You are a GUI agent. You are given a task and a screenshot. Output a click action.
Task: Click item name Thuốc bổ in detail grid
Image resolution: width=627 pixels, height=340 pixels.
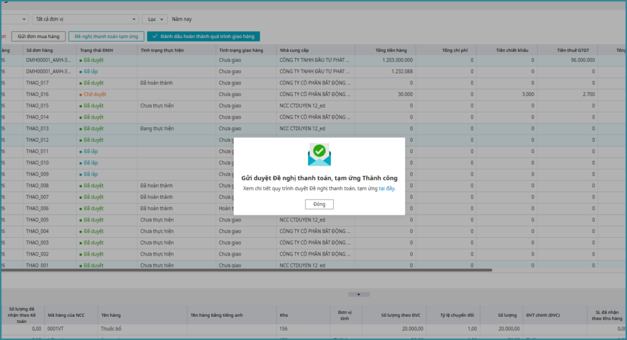click(x=111, y=329)
